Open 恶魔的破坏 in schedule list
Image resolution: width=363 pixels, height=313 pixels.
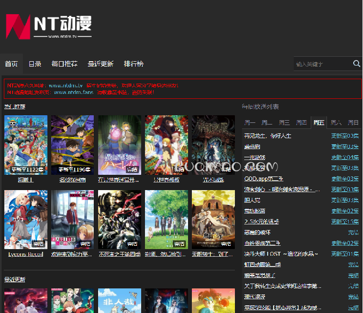[x=257, y=233]
